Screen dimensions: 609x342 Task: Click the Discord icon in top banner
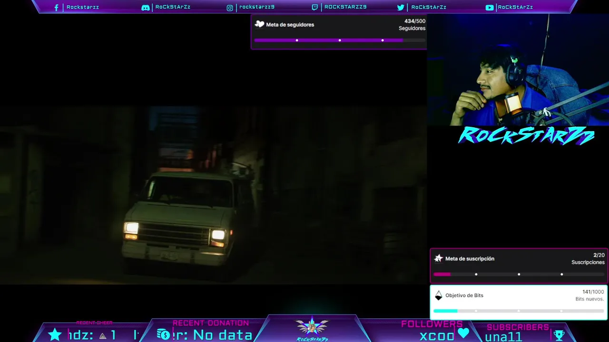[x=146, y=8]
